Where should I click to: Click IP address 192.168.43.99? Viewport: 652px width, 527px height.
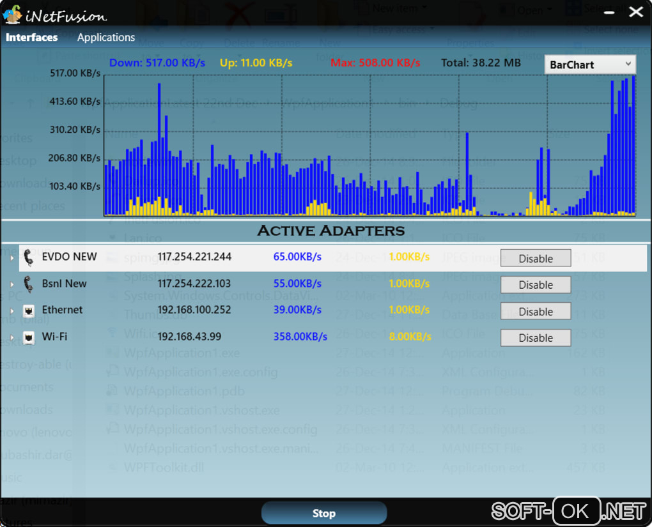(189, 336)
